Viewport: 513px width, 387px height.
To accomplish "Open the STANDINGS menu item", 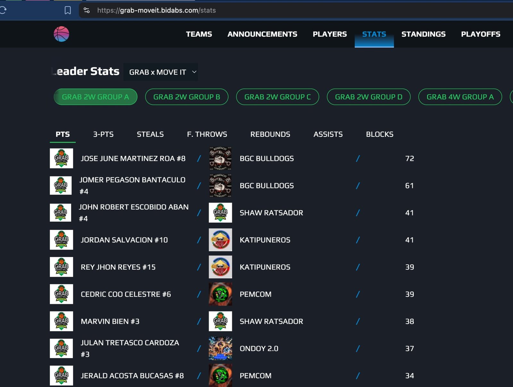I will pyautogui.click(x=423, y=34).
